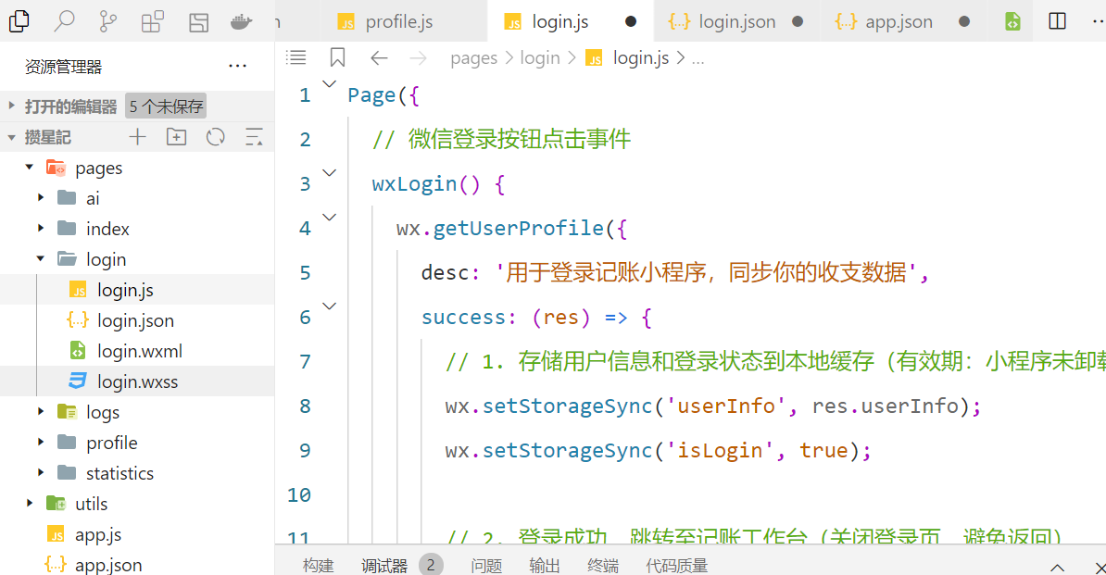This screenshot has width=1106, height=575.
Task: Open app.js in file tree
Action: [137, 534]
